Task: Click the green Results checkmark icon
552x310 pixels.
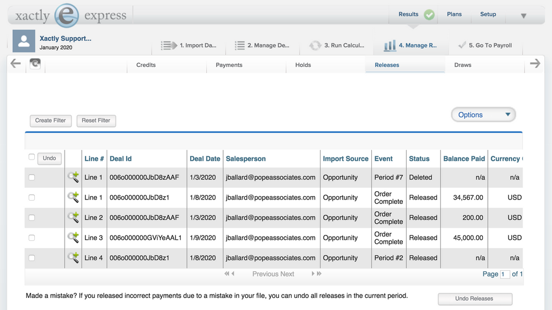Action: (x=429, y=15)
